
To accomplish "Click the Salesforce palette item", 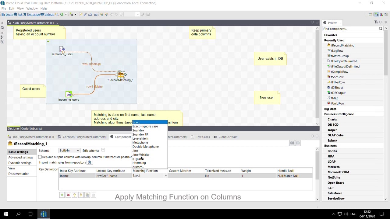I will coord(335,193).
